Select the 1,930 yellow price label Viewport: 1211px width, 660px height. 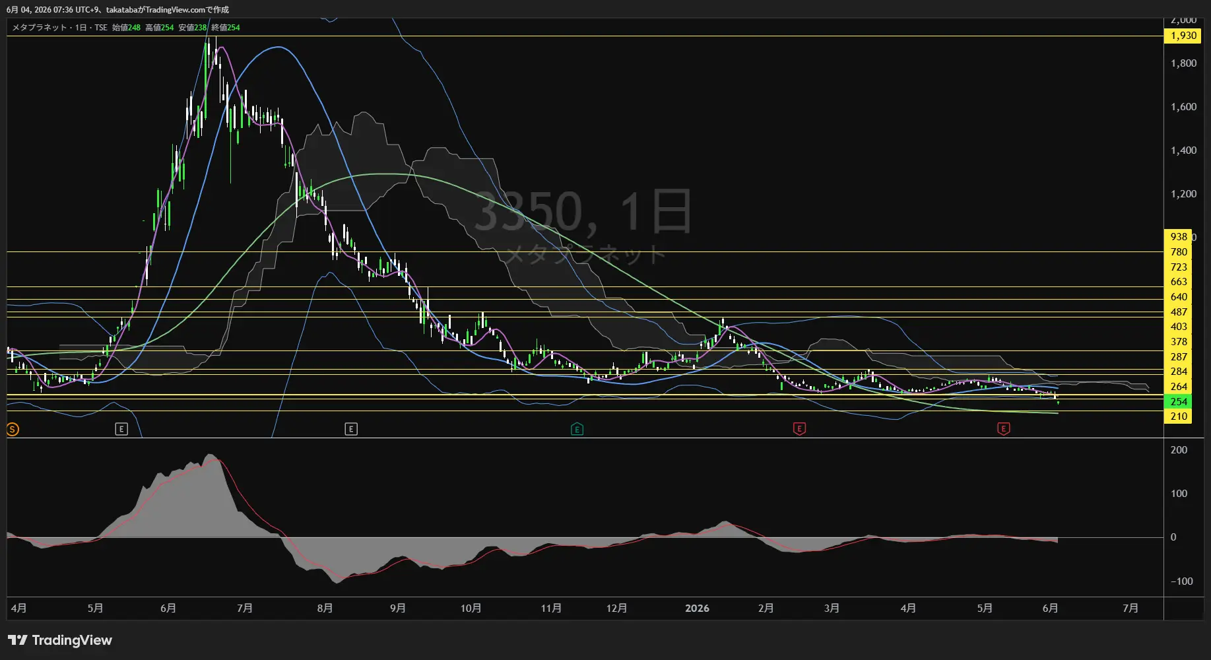click(x=1183, y=36)
